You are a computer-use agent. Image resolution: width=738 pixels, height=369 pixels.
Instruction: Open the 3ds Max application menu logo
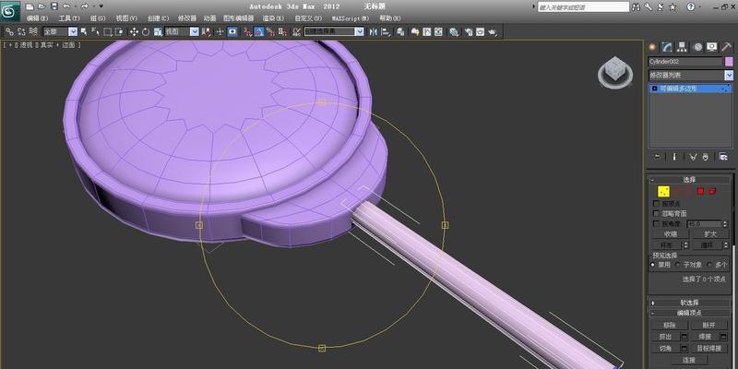(x=10, y=11)
